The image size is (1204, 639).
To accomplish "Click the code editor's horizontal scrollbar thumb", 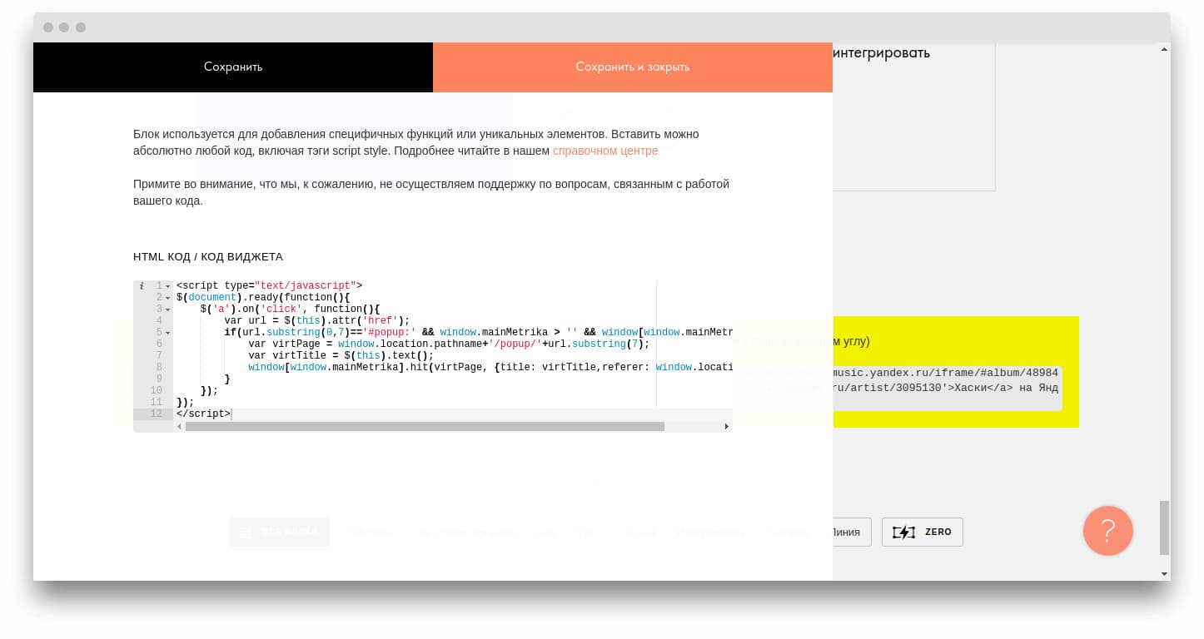I will click(425, 427).
